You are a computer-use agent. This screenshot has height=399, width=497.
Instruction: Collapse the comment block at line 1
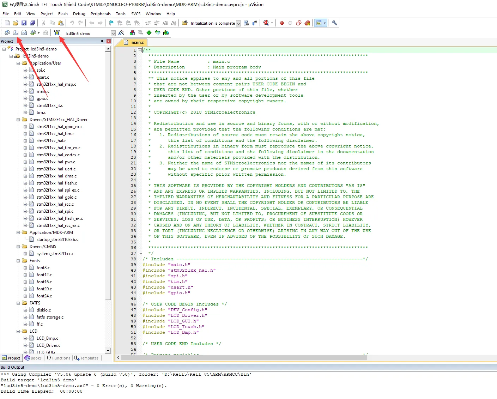[x=140, y=50]
